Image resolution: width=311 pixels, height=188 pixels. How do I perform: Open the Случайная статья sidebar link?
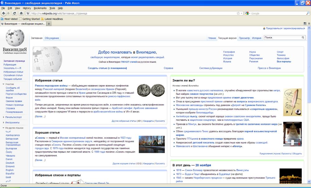(x=13, y=75)
